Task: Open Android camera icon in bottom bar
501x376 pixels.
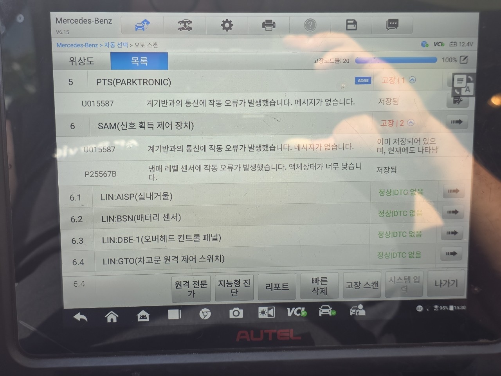Action: click(236, 313)
